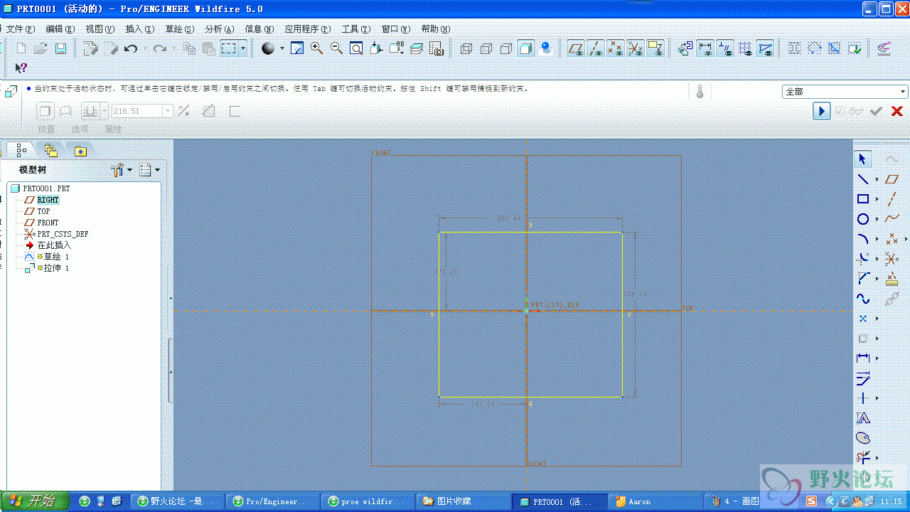The height and width of the screenshot is (512, 910).
Task: Toggle sketch dimension display
Action: [705, 48]
